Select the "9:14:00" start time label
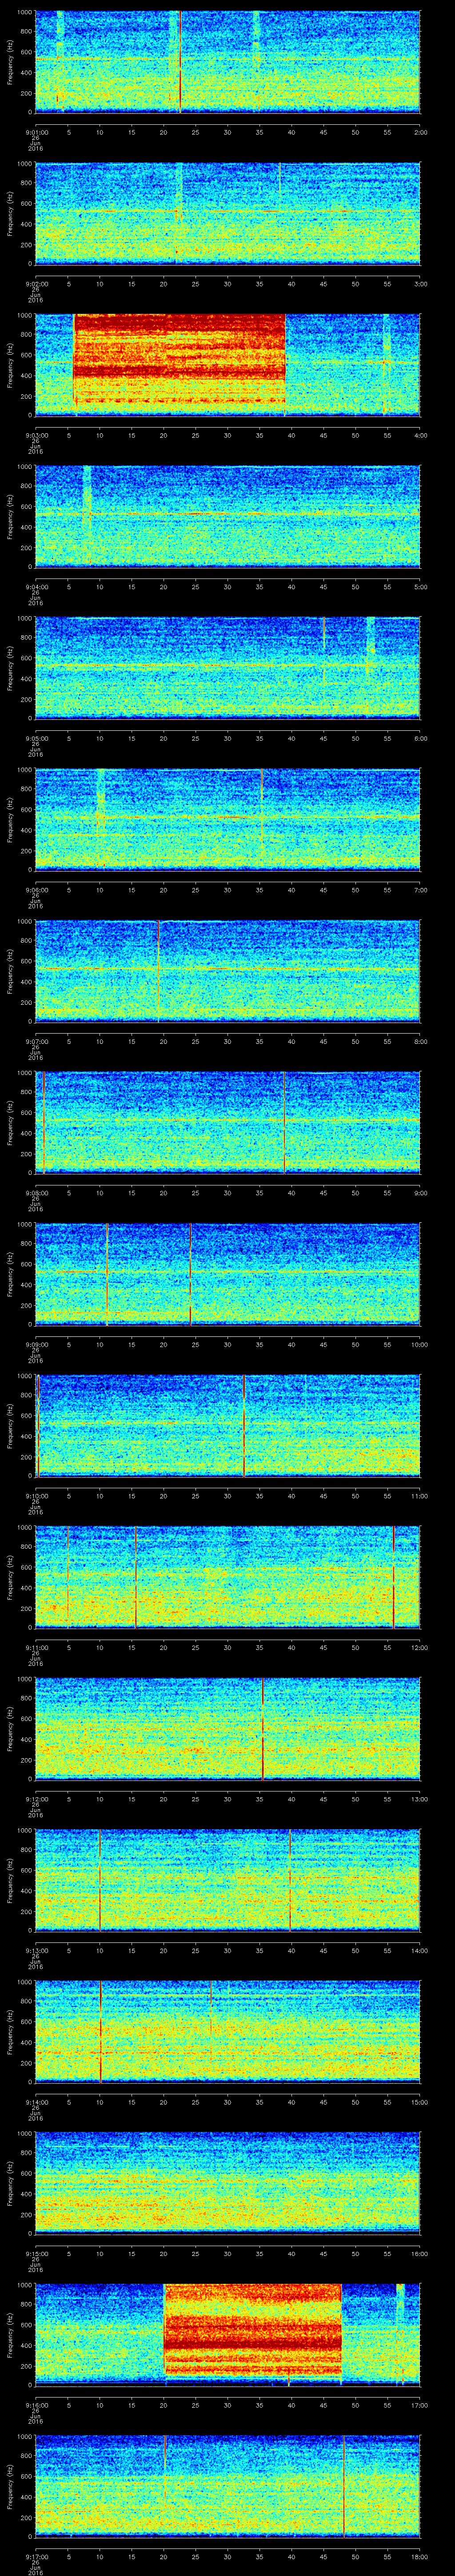 click(37, 2102)
